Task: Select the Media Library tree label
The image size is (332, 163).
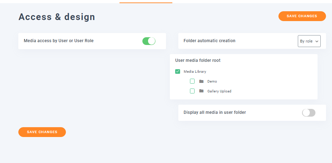Action: pos(195,72)
